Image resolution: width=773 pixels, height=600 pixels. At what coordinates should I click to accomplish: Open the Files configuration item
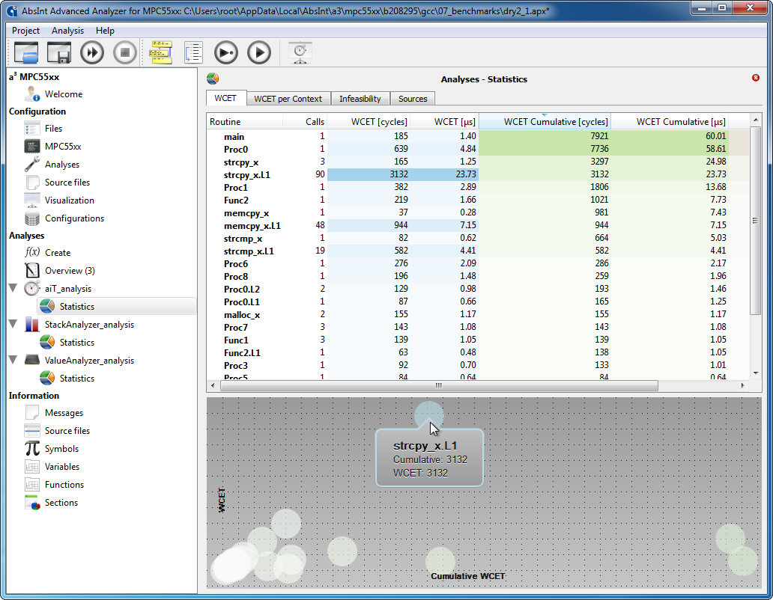[x=53, y=129]
